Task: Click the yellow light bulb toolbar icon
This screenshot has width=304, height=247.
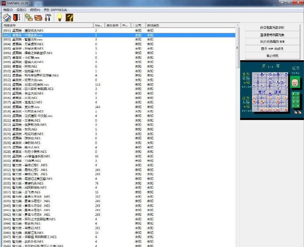Action: click(x=59, y=18)
